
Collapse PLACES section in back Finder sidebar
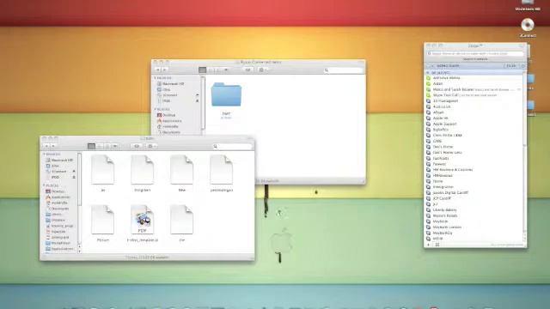tap(156, 109)
